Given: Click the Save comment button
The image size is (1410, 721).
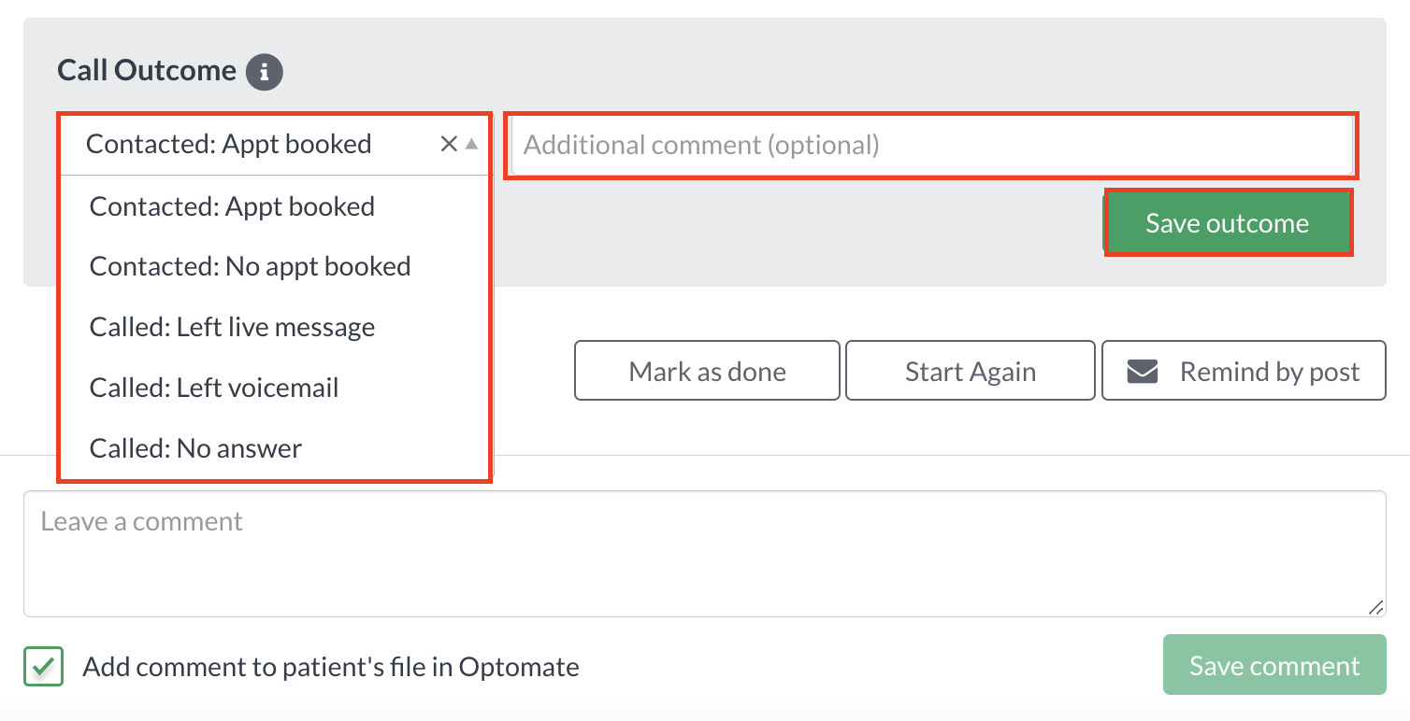Looking at the screenshot, I should 1274,665.
